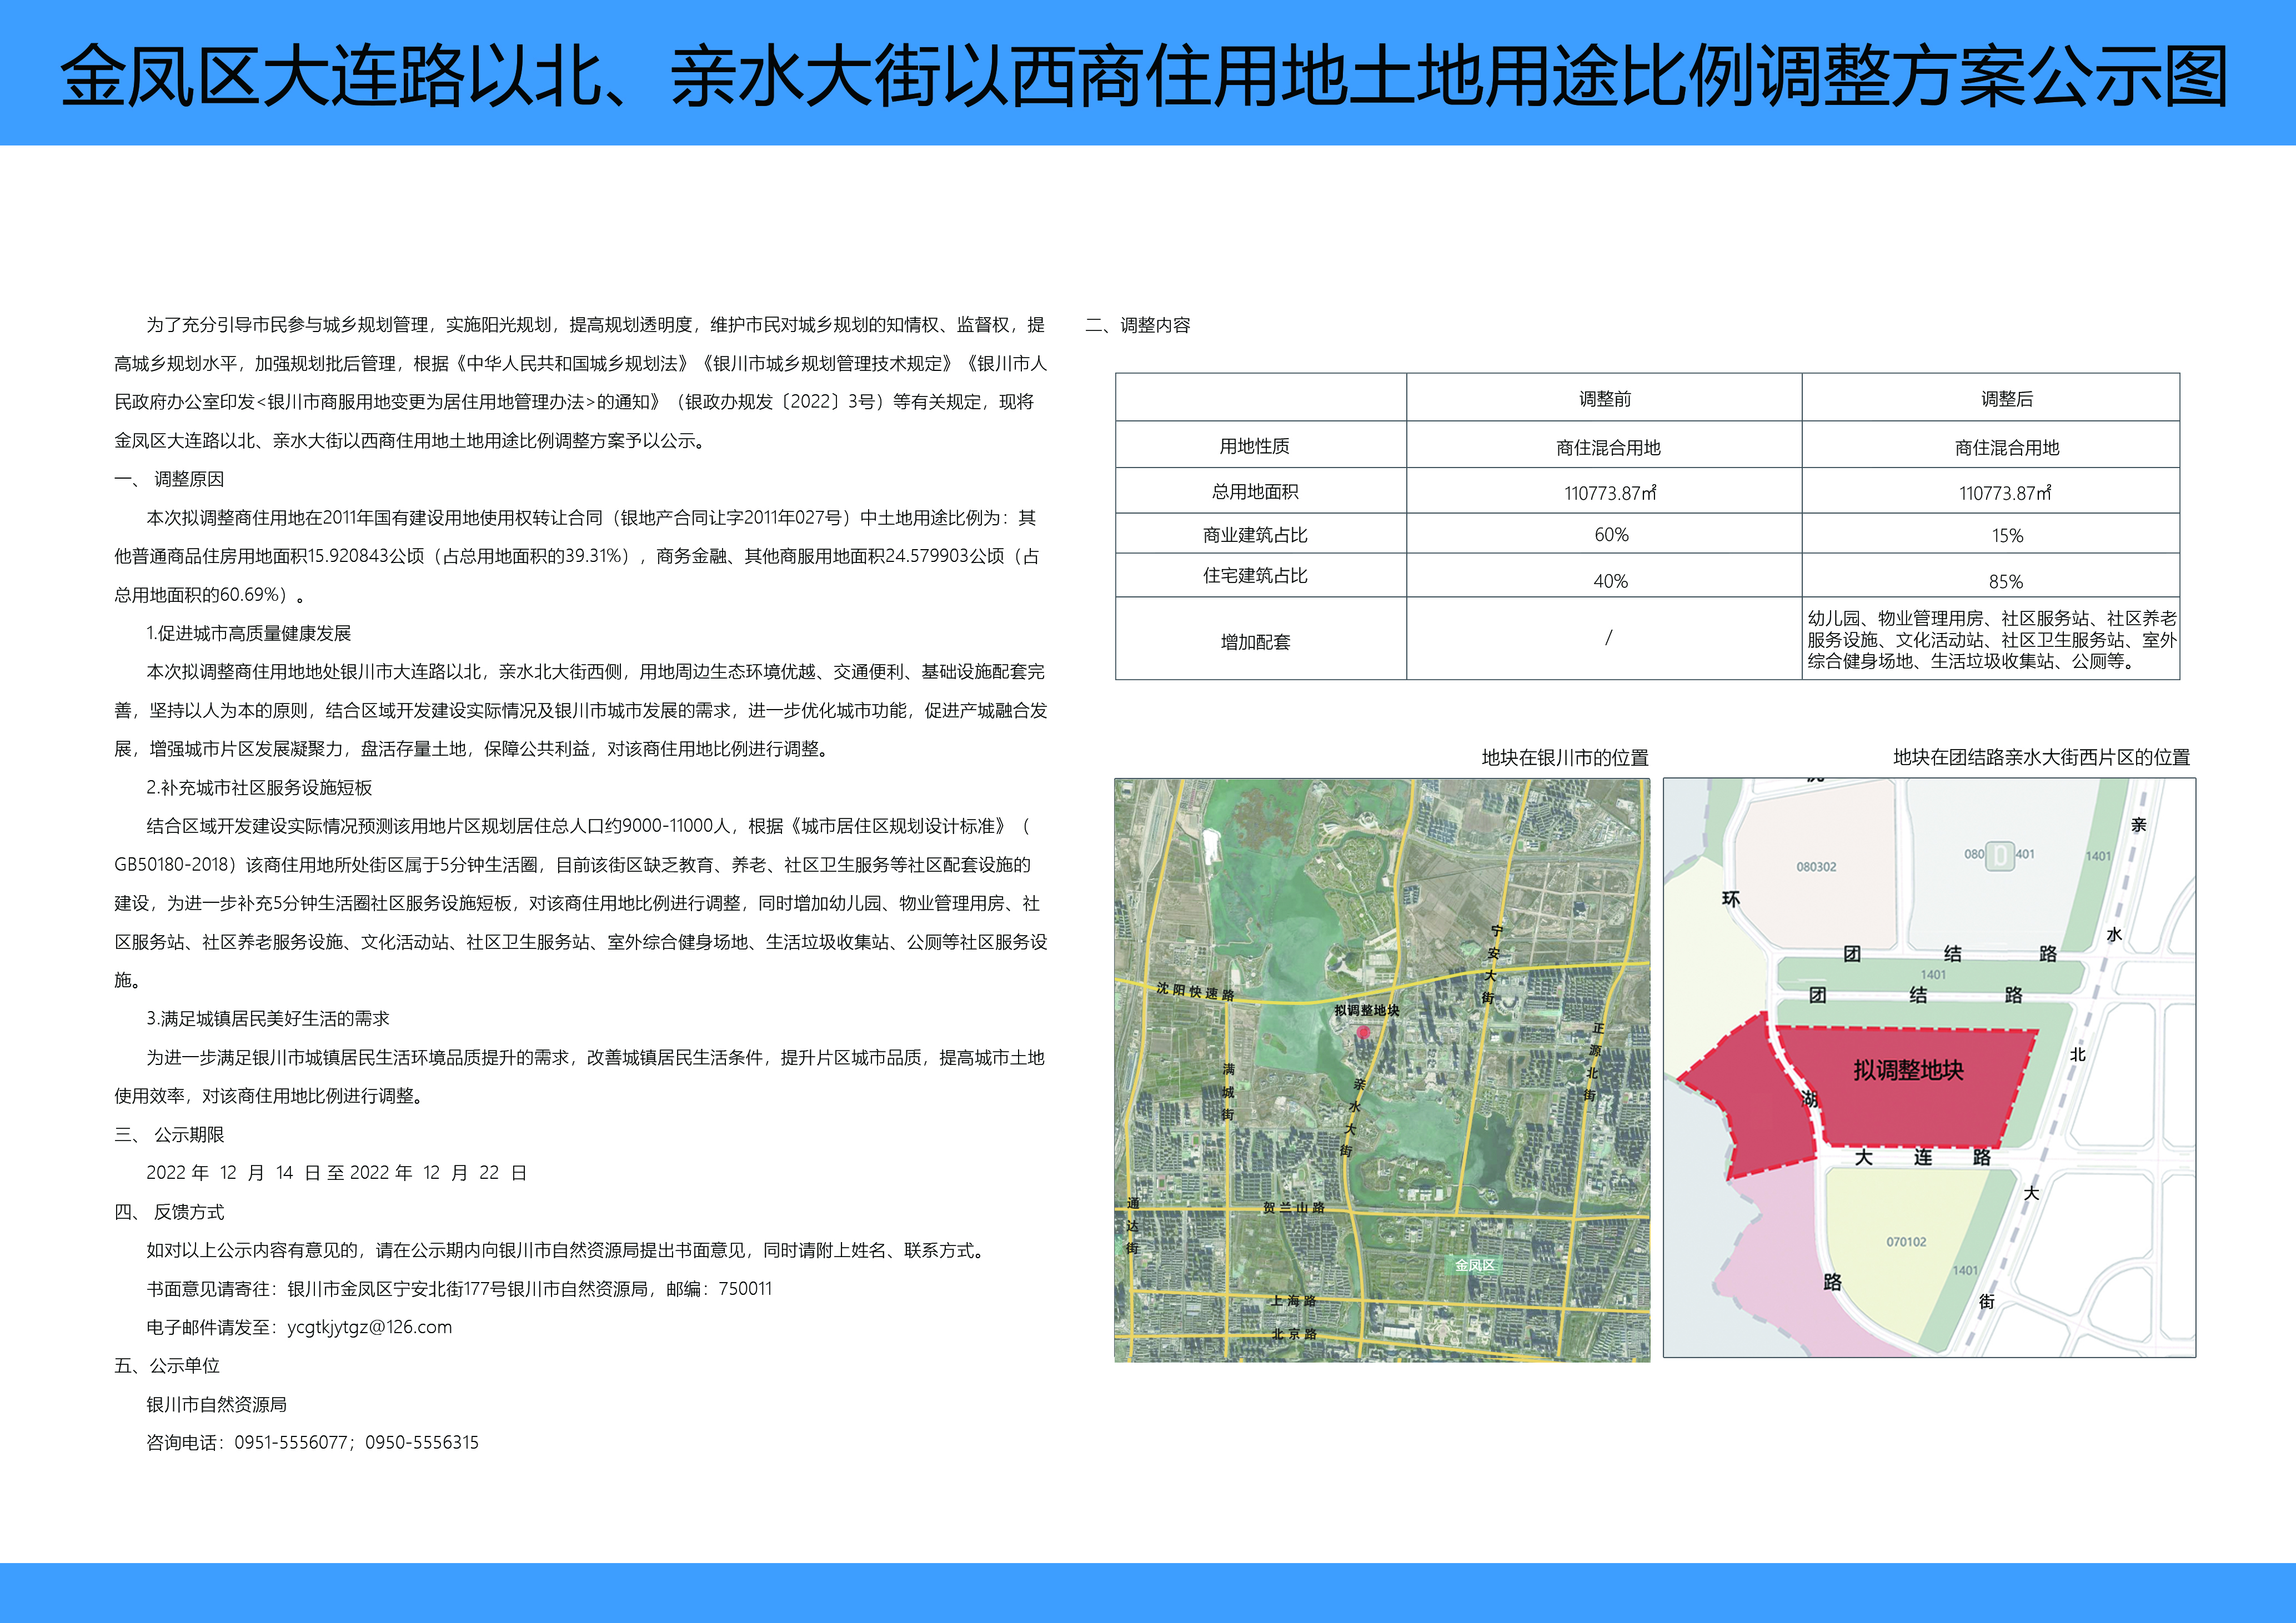The height and width of the screenshot is (1623, 2296).
Task: Click the email address ycgtkjytgz@126.com
Action: click(369, 1327)
